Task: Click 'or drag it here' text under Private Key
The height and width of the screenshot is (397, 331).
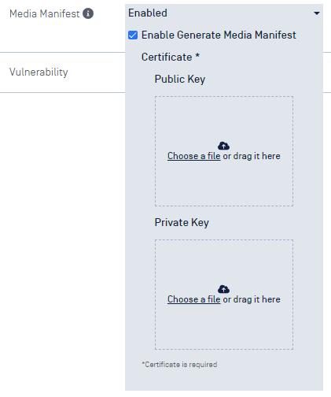Action: click(x=252, y=299)
